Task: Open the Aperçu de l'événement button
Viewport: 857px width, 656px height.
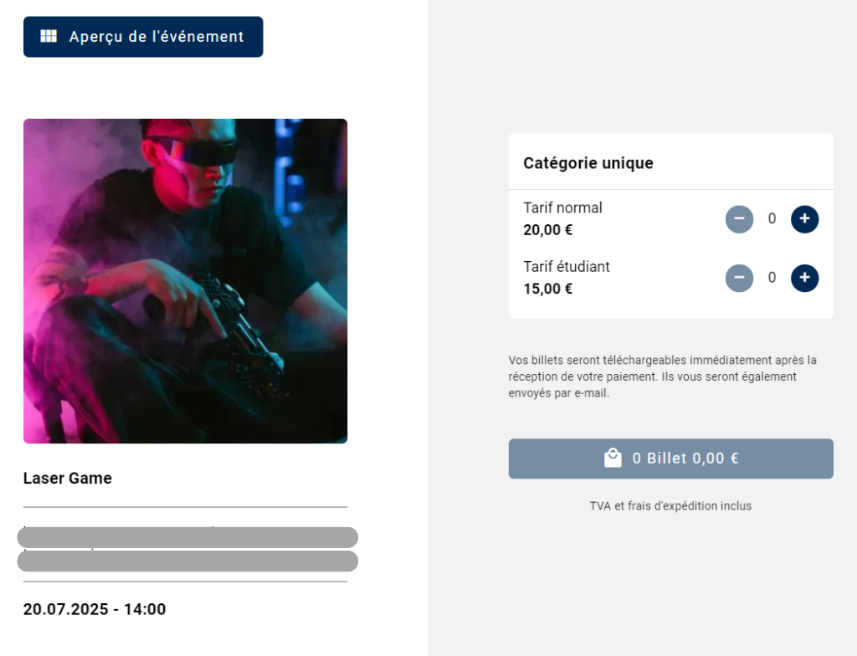Action: pos(143,37)
